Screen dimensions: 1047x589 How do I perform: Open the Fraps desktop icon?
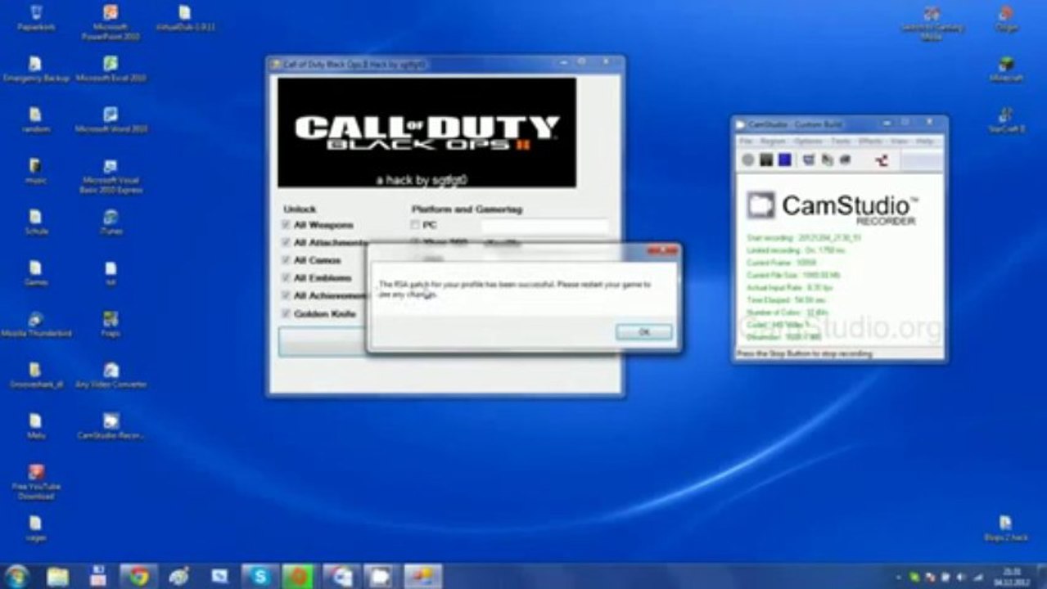click(111, 323)
